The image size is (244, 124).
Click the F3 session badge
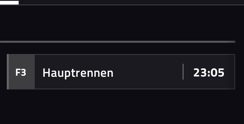(21, 73)
